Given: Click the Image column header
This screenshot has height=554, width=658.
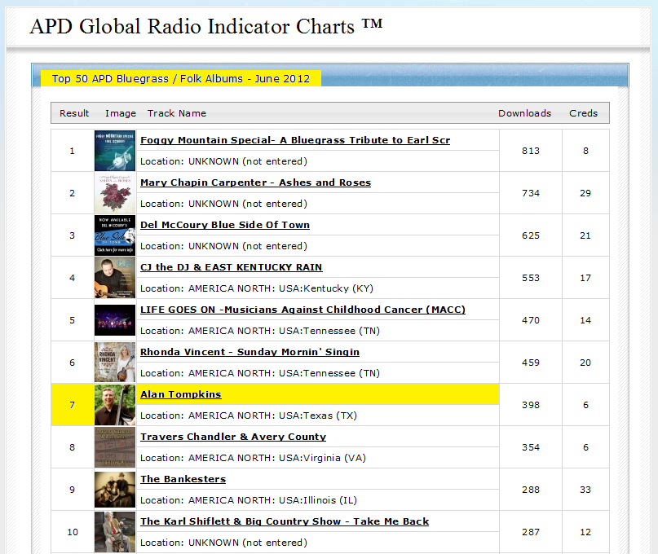Looking at the screenshot, I should (121, 113).
